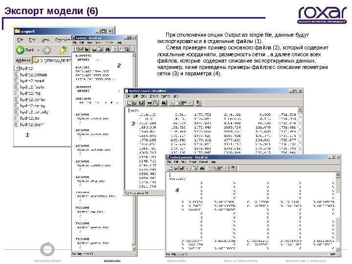352x264 pixels.
Task: Open Help menu in hydro2.coord WordPad
Action: coord(176,96)
